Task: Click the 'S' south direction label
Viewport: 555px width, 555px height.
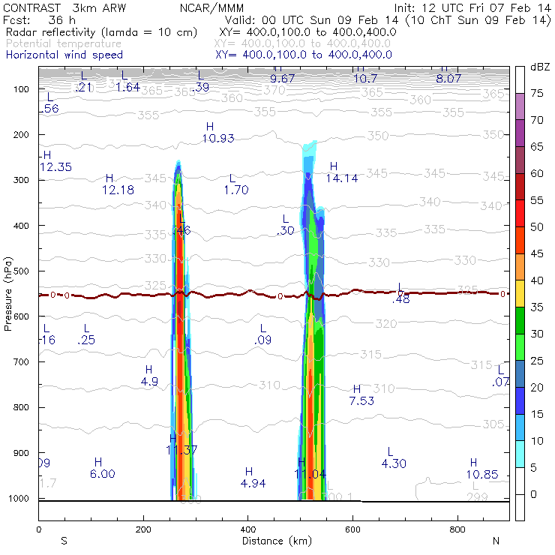Action: tap(64, 541)
